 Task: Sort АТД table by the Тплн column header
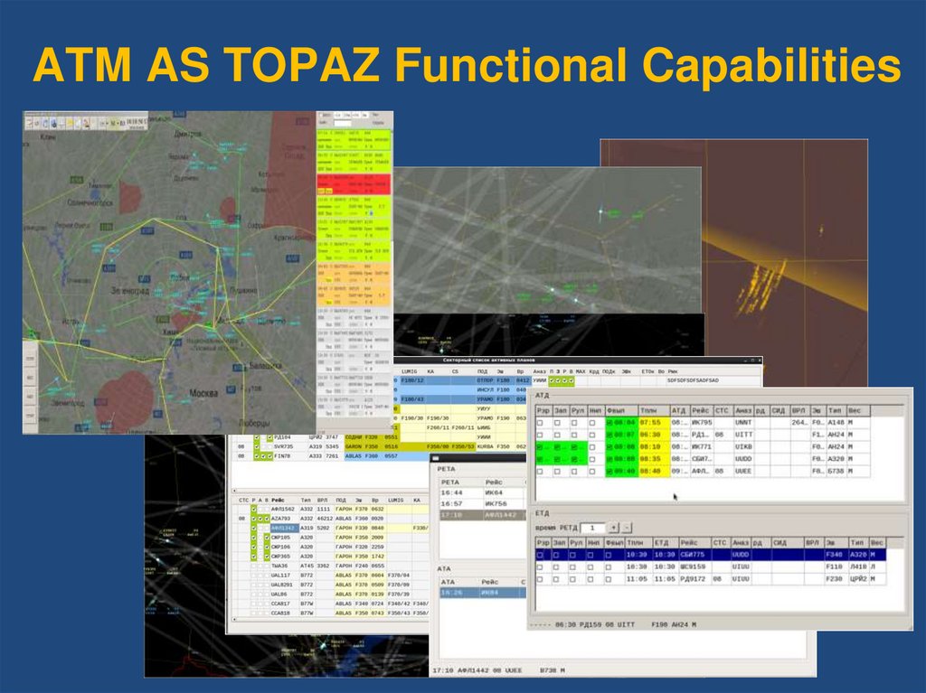pos(653,410)
